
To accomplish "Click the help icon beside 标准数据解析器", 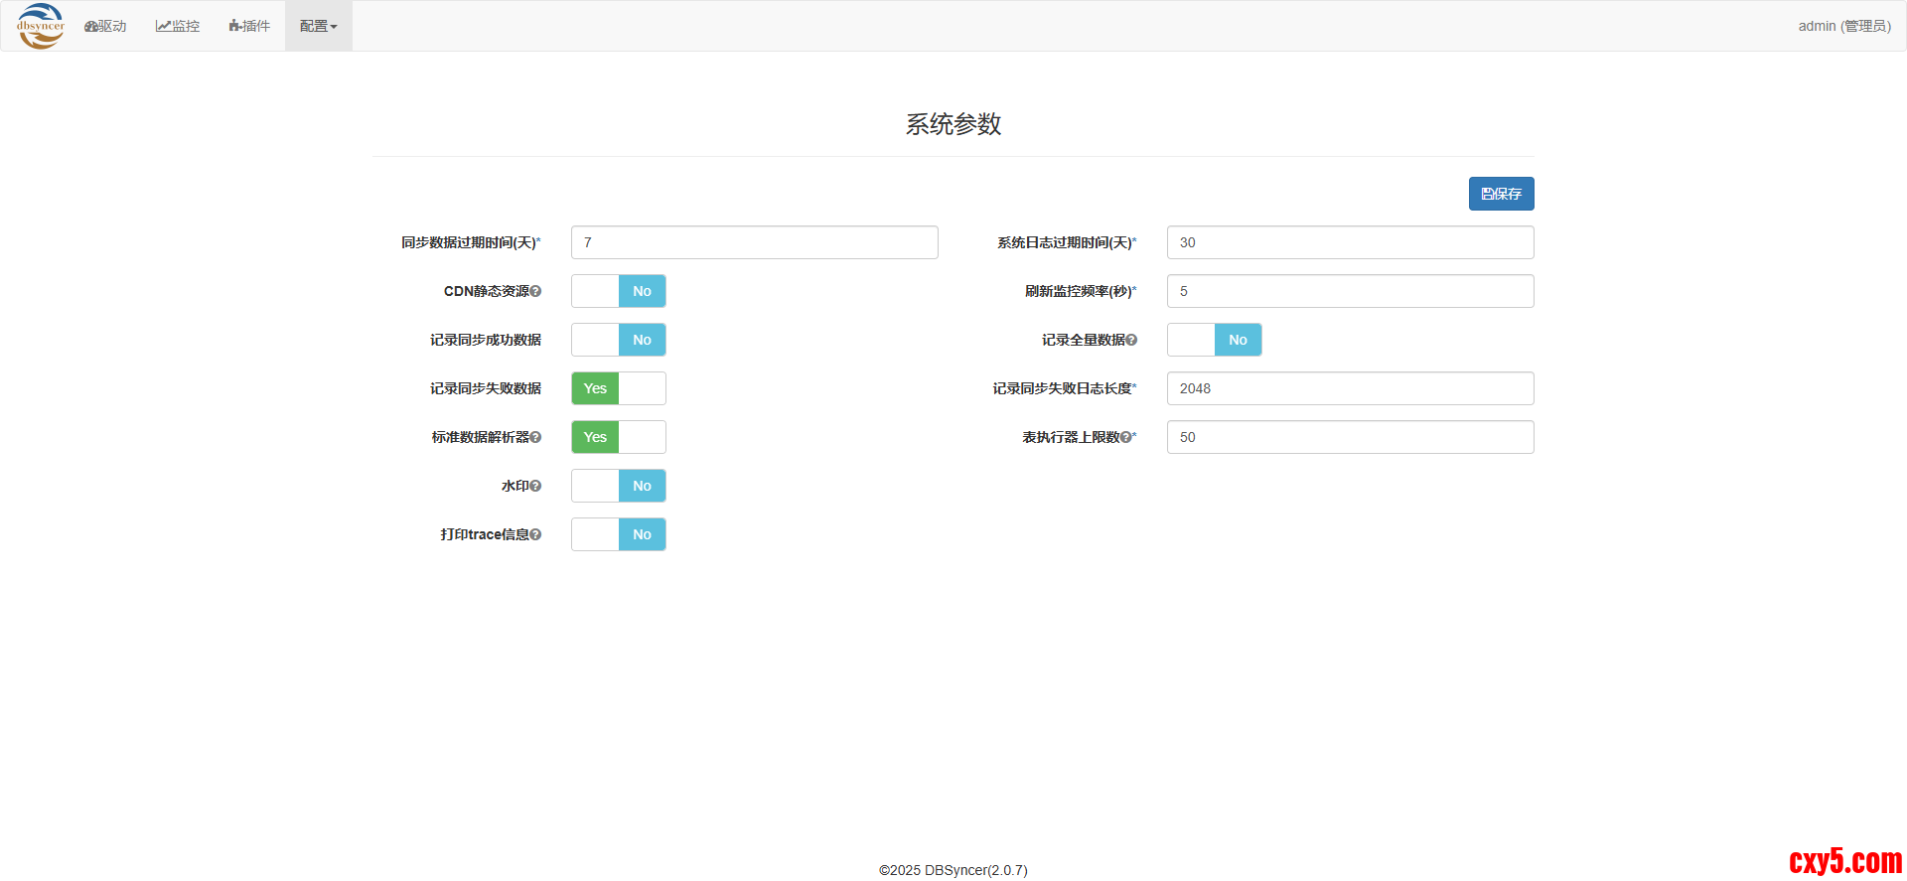I will pyautogui.click(x=535, y=437).
